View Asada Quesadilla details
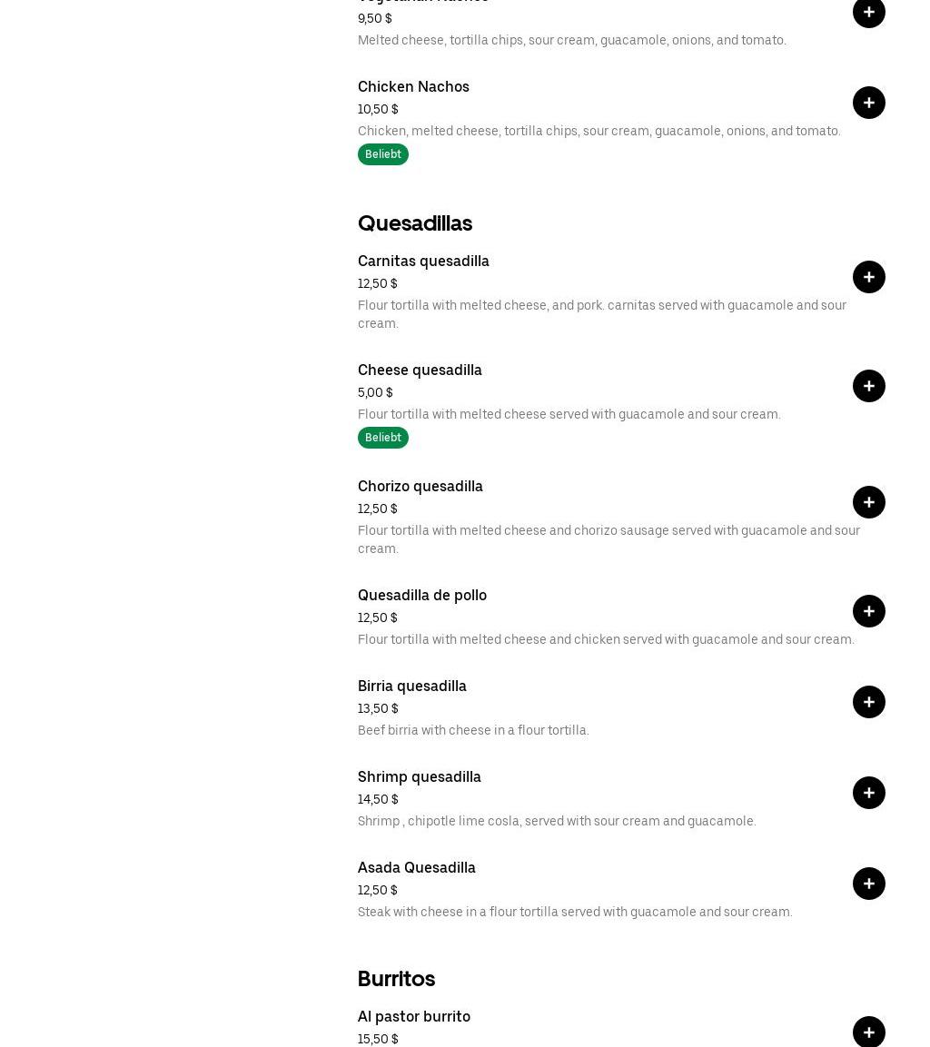The width and height of the screenshot is (930, 1047). click(x=417, y=867)
